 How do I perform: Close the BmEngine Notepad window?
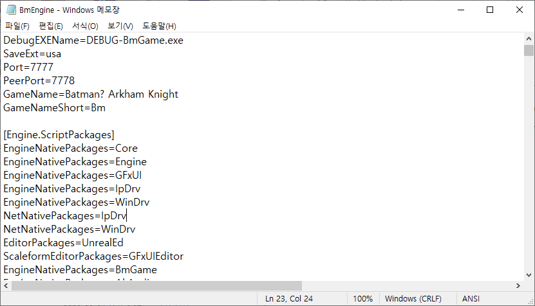point(520,10)
